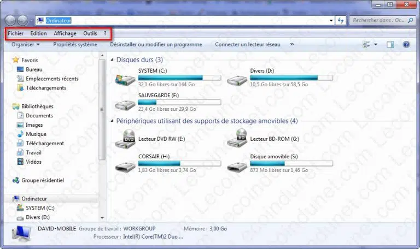Click Désinstaller ou modifier un programme
The height and width of the screenshot is (249, 420).
156,44
